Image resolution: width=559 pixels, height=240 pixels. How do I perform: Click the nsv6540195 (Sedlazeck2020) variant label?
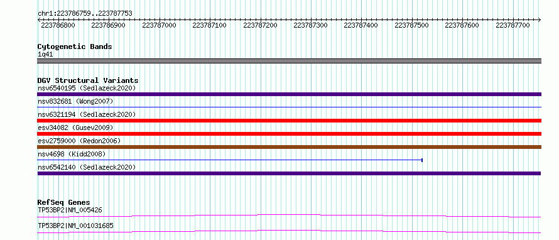pos(87,88)
